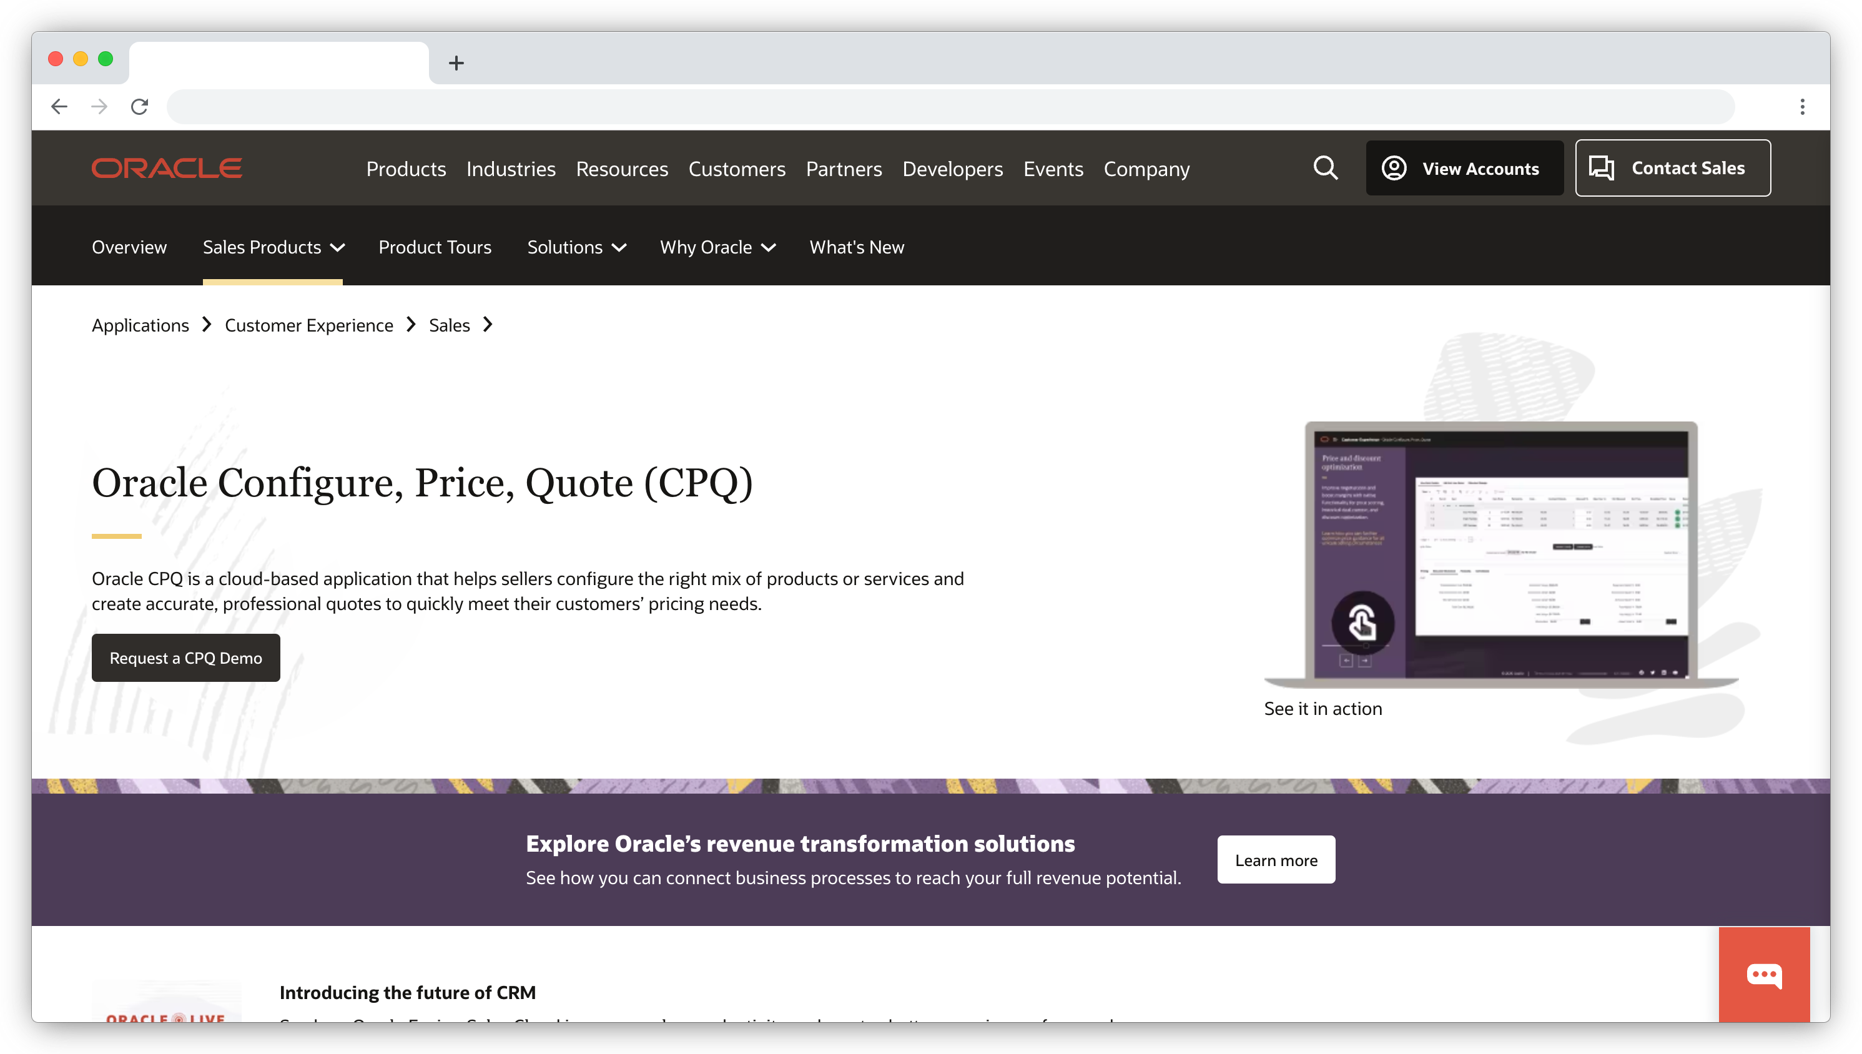Click the Customer Experience breadcrumb link
This screenshot has height=1054, width=1862.
tap(309, 325)
